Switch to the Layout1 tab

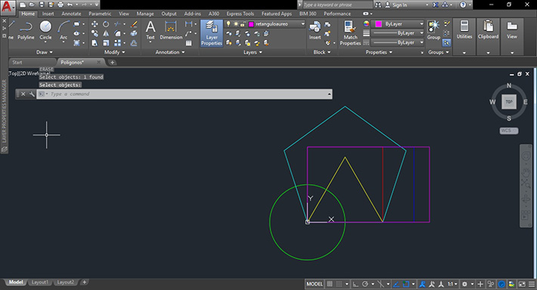pos(40,282)
